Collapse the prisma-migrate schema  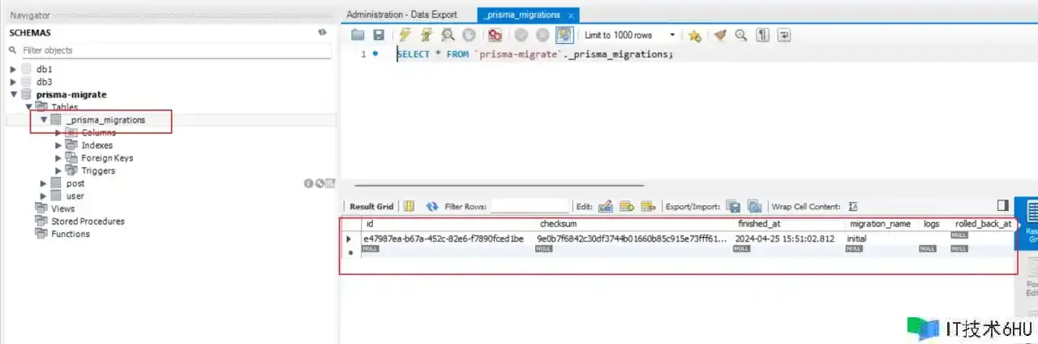tap(13, 95)
